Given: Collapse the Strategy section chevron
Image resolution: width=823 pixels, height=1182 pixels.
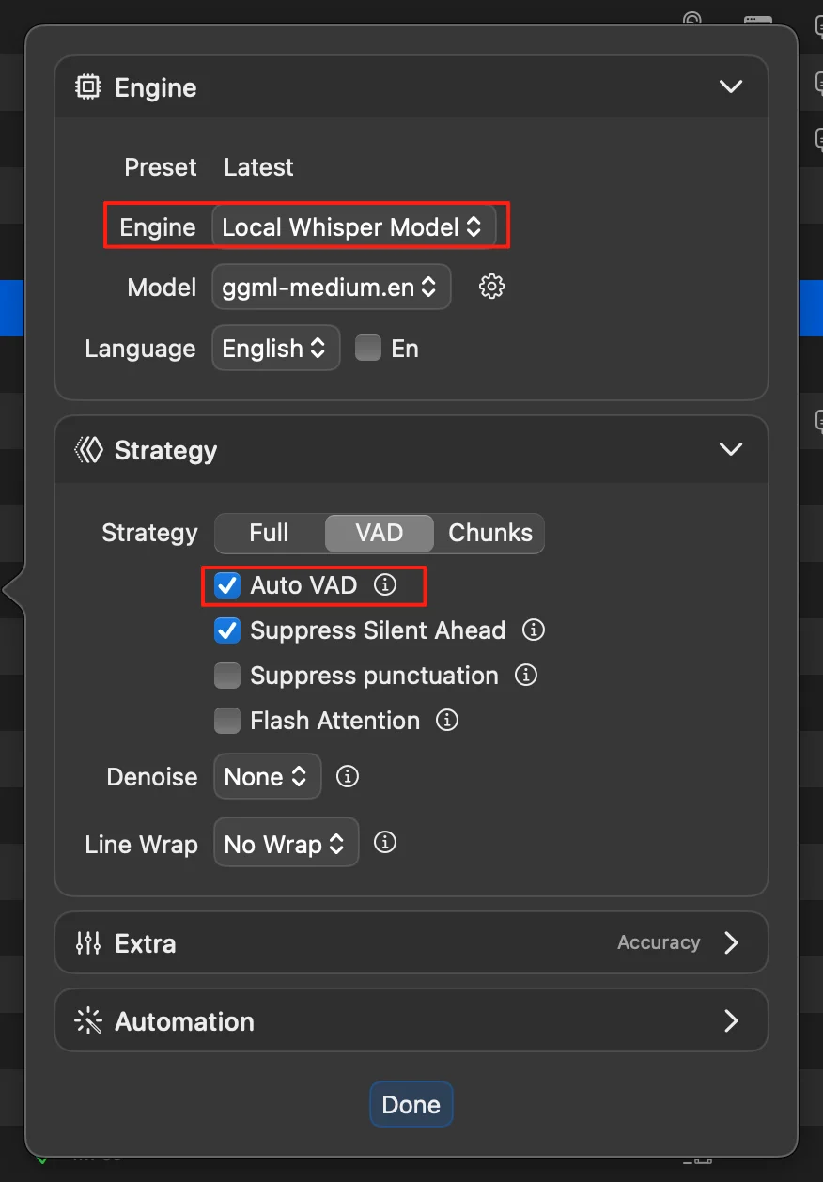Looking at the screenshot, I should (x=730, y=449).
